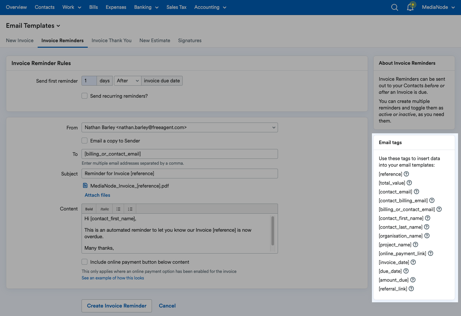The width and height of the screenshot is (461, 316).
Task: Apply Bold formatting in content editor
Action: [x=89, y=209]
